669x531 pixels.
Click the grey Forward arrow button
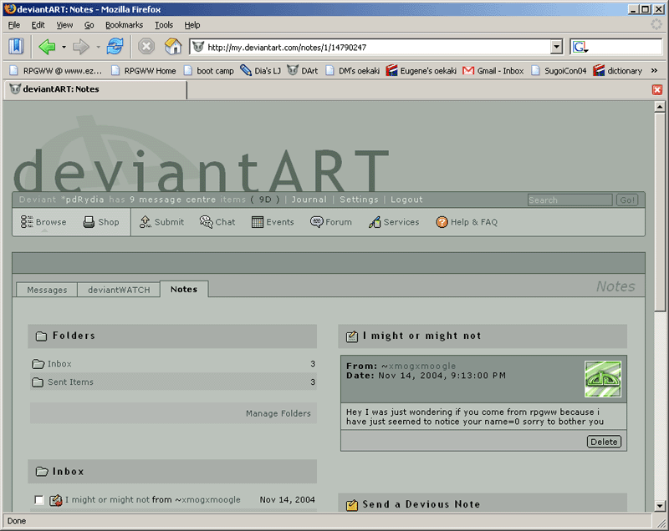[x=80, y=47]
